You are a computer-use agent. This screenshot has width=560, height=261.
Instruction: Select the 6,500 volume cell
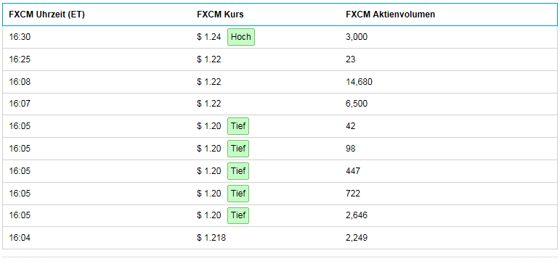tap(357, 104)
